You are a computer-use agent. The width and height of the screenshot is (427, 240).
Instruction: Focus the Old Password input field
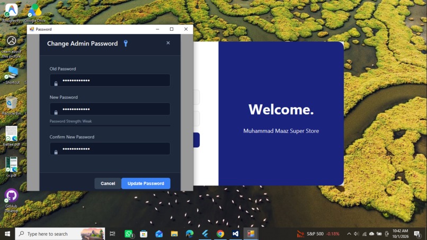click(x=110, y=81)
